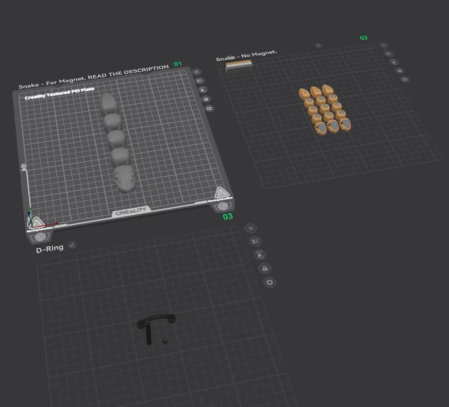This screenshot has height=407, width=449.
Task: Click the 'Snake - For Magnet' plate title
Action: (x=93, y=77)
